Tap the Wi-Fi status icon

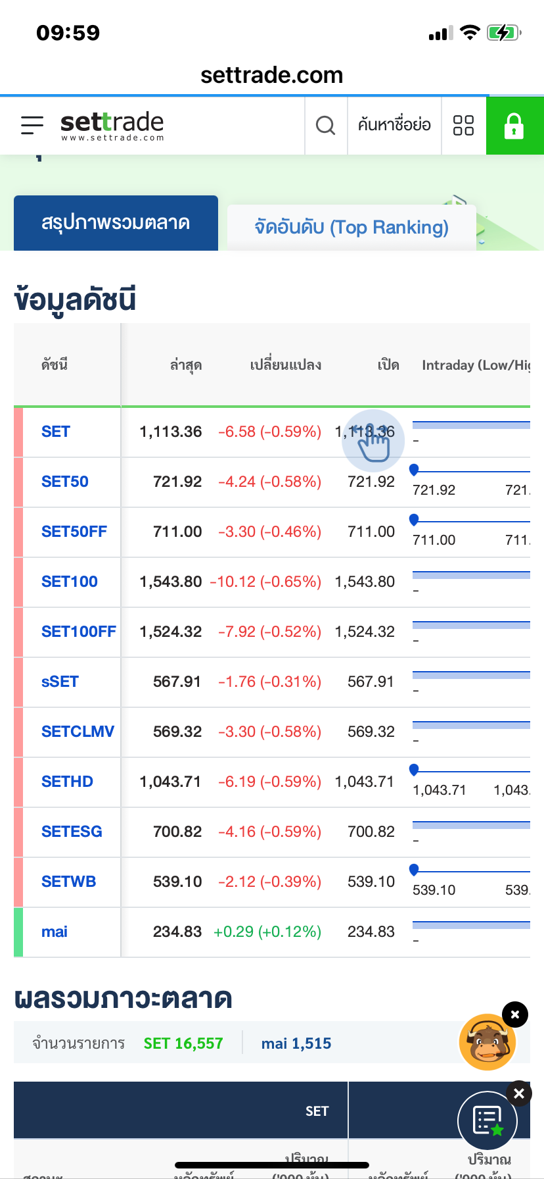470,32
